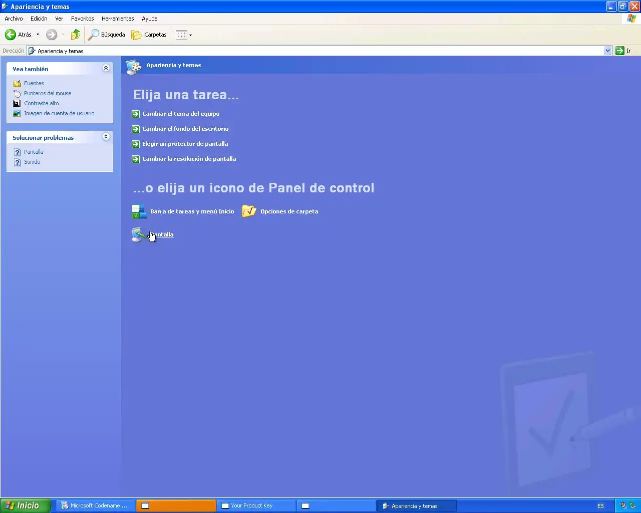Minimize the Apariencia y temas window
Screen dimensions: 641x513
coord(611,7)
